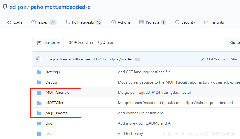Click the icraggs avatar image
The image size is (240, 139).
(38, 59)
